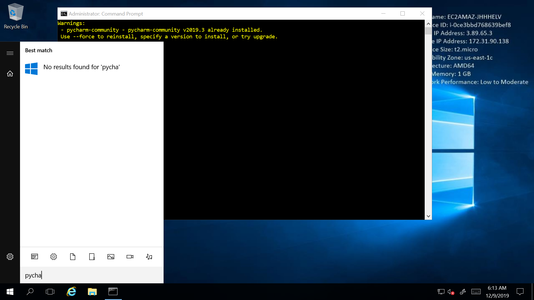Viewport: 534px width, 300px height.
Task: Open the Action Center notifications
Action: [520, 292]
